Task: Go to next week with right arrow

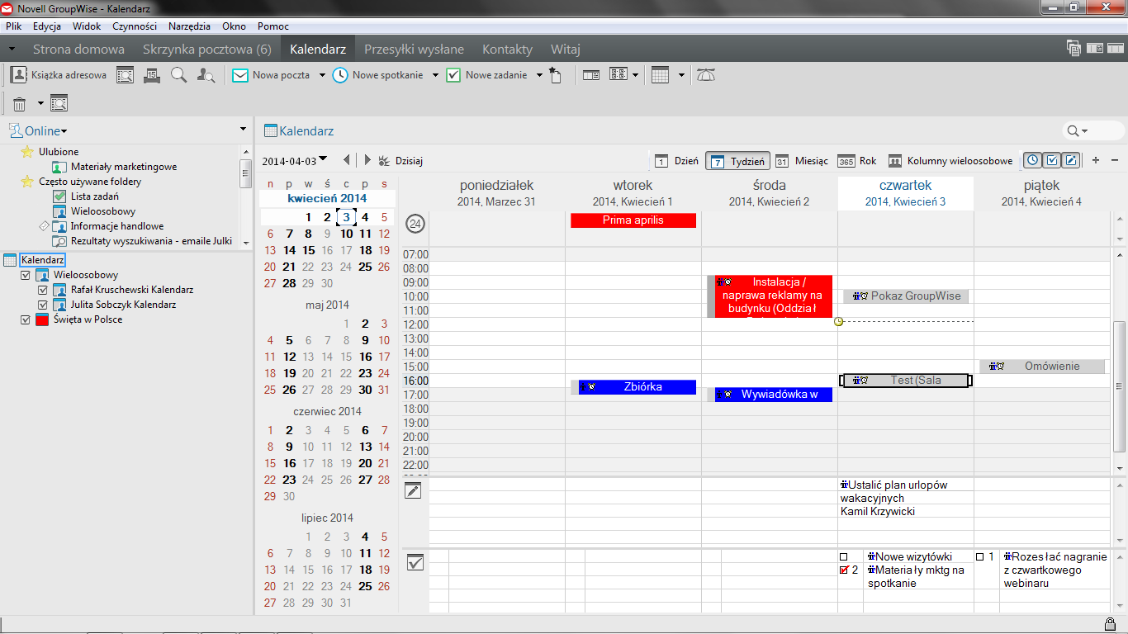Action: pyautogui.click(x=367, y=161)
